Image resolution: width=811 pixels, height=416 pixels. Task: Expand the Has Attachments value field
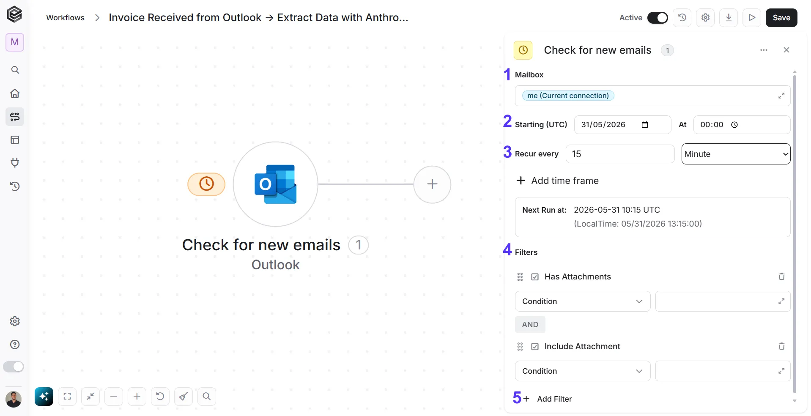coord(781,301)
